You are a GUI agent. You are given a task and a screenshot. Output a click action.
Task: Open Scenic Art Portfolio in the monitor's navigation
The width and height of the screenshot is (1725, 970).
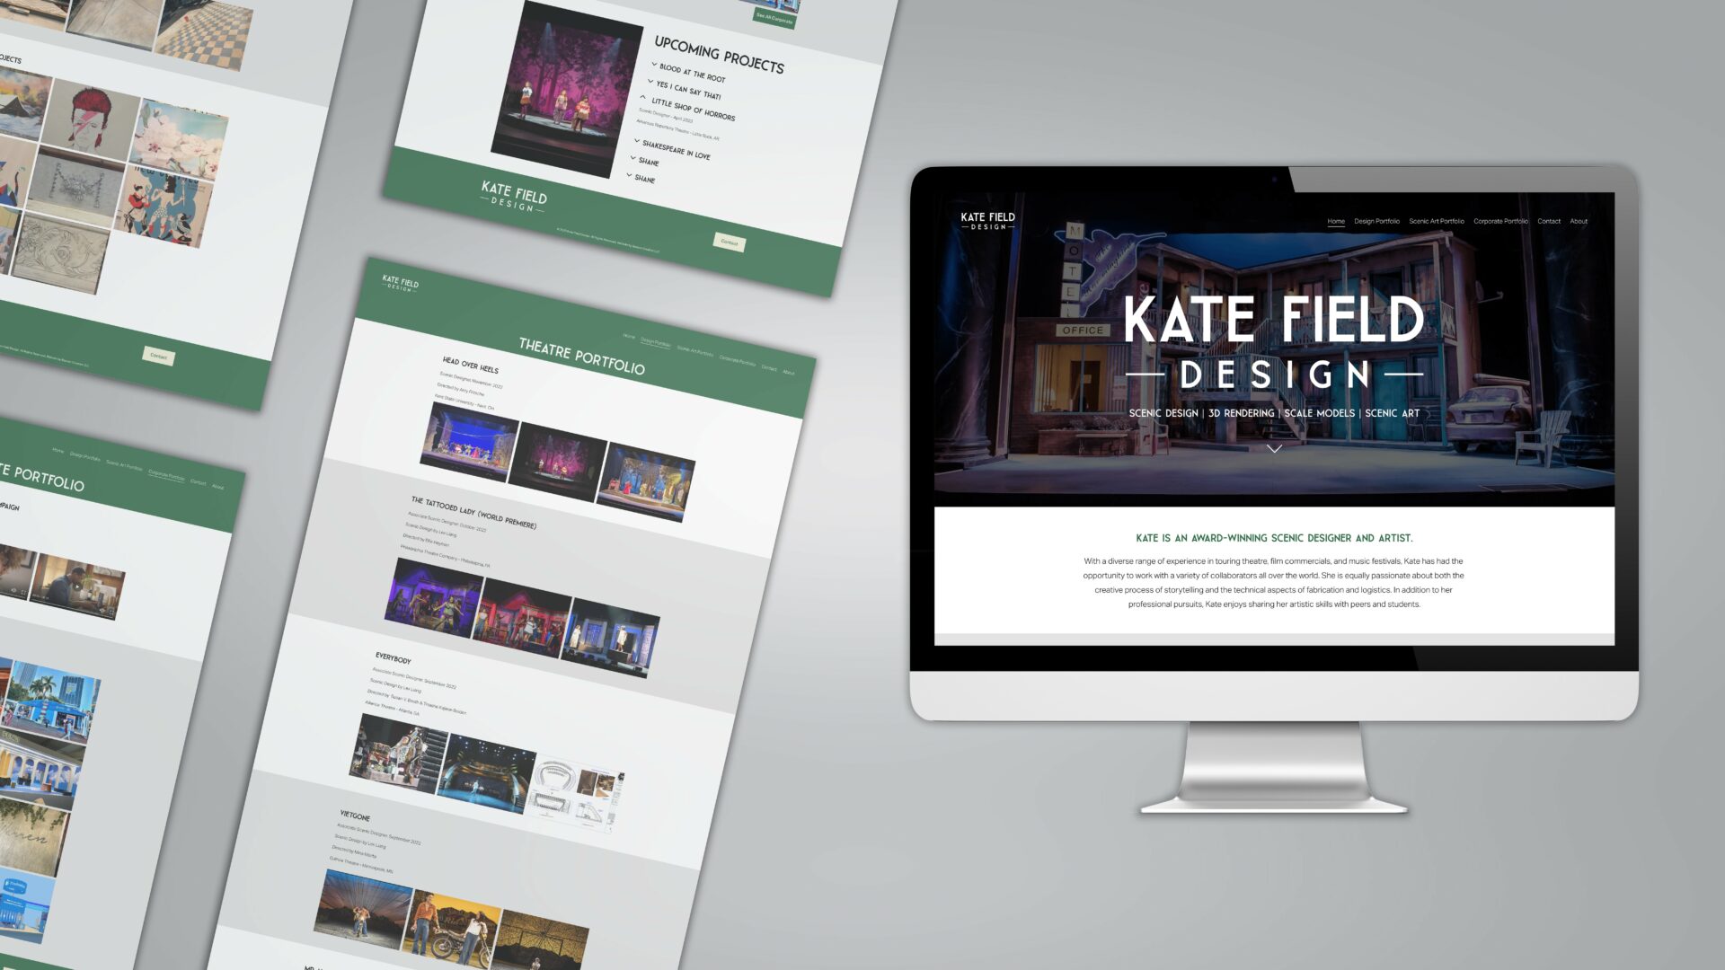click(1437, 221)
